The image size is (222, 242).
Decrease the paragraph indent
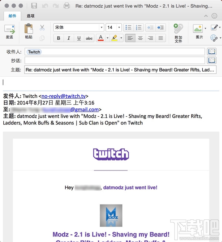point(150,27)
